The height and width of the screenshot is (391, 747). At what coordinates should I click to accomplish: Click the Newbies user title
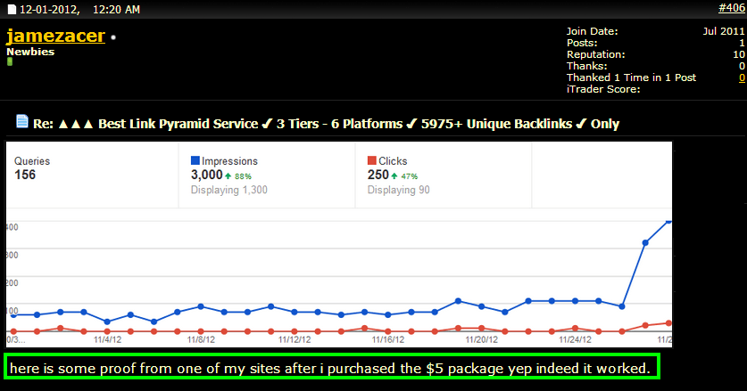(30, 52)
